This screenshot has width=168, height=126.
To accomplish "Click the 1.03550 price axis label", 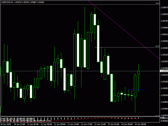I will 164,41.
